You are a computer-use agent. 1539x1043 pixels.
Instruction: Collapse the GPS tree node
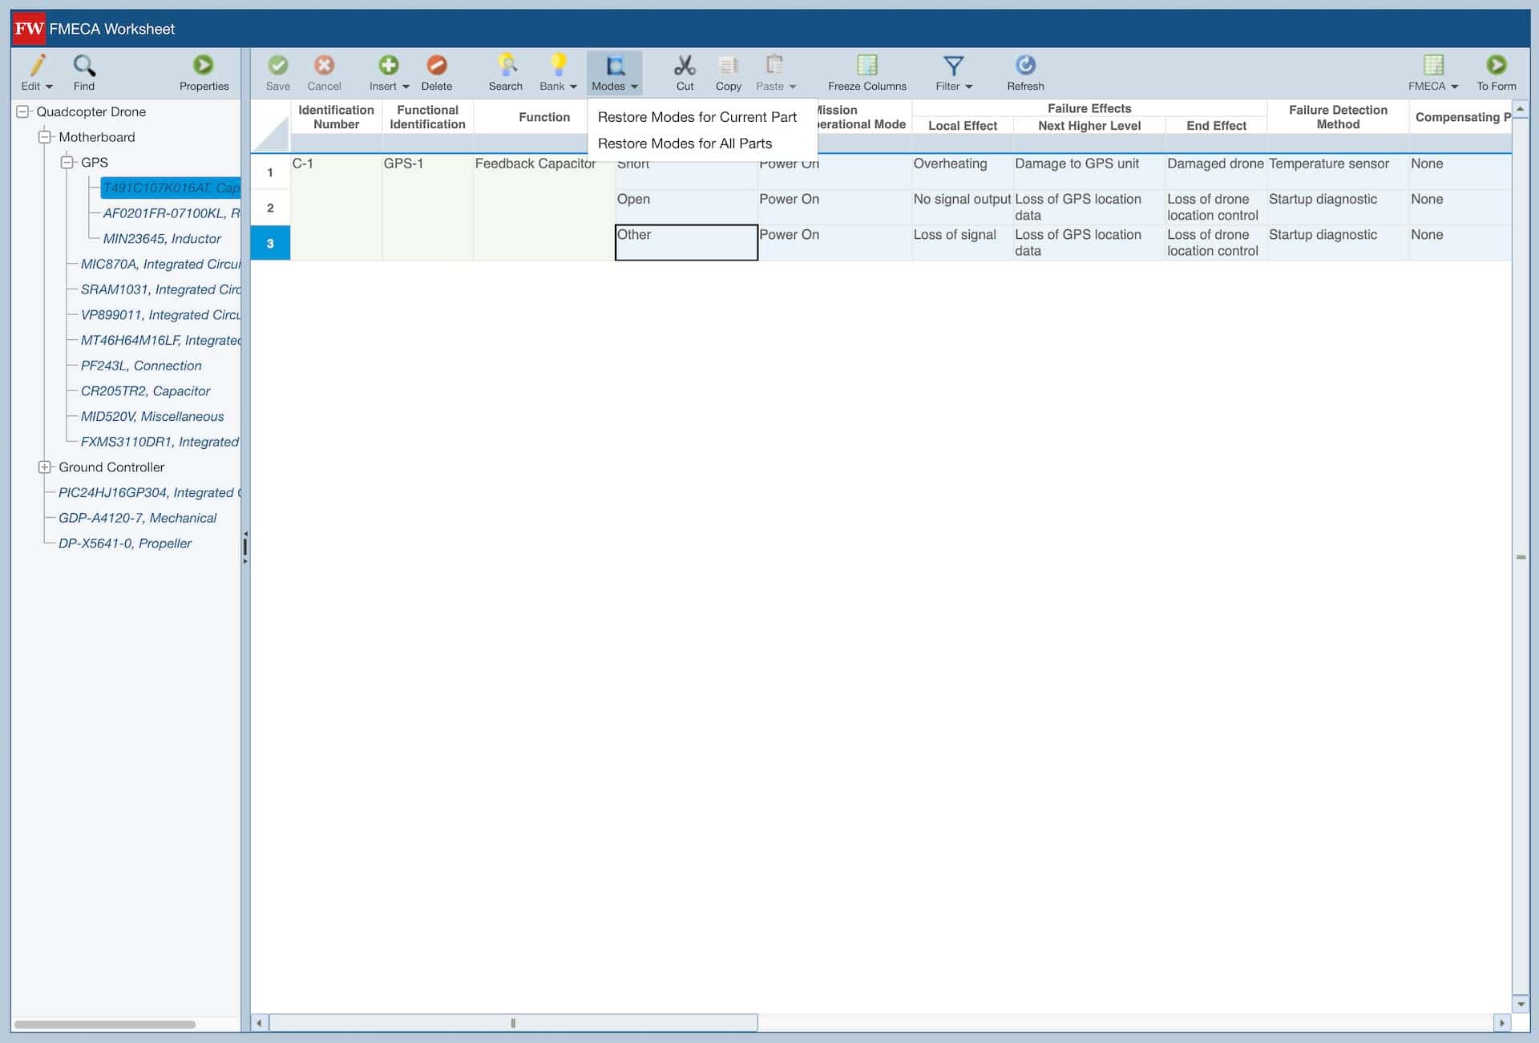pos(68,162)
